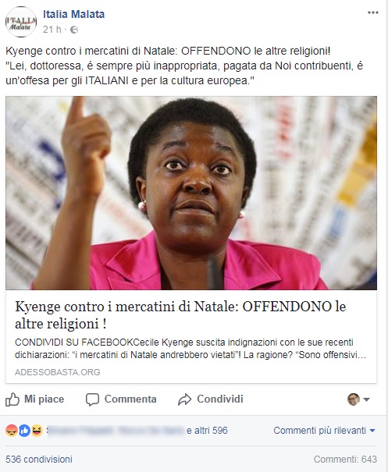Open the commenting-as profile avatar selector
Screen dimensions: 388x472
(x=353, y=399)
